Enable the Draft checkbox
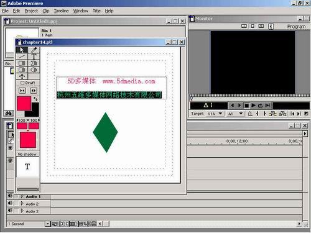 [x=22, y=83]
